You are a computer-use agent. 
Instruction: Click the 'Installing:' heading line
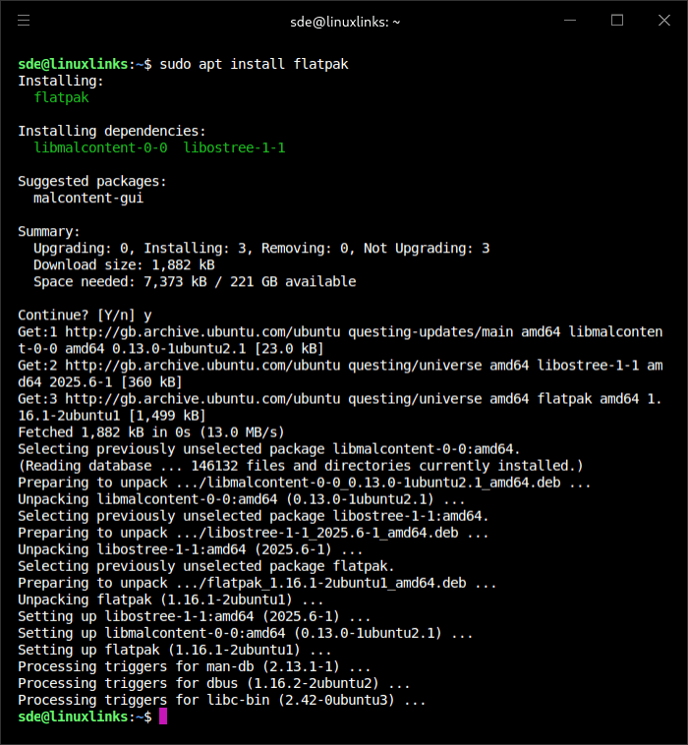click(x=60, y=81)
